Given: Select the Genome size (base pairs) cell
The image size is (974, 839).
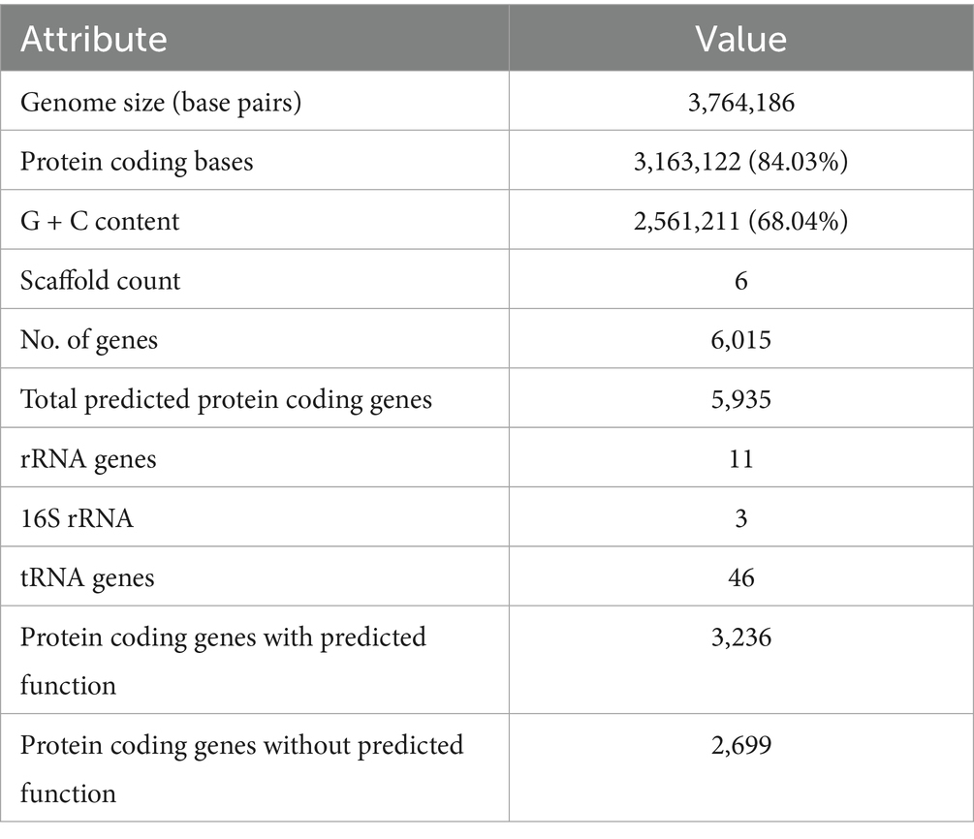Looking at the screenshot, I should pos(161,102).
